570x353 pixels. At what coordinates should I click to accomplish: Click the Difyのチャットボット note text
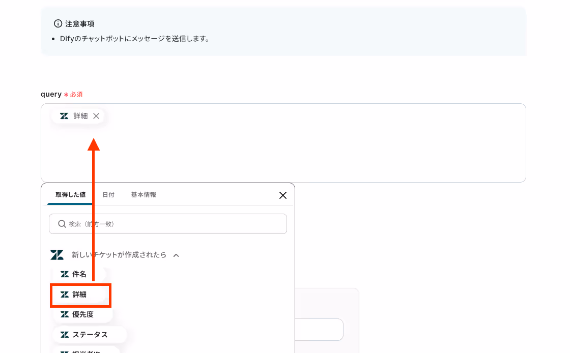coord(135,39)
